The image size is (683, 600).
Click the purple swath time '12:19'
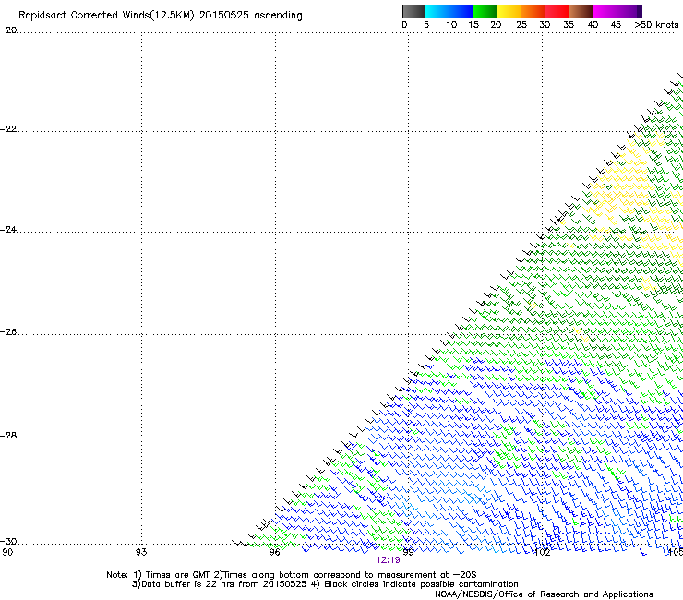pyautogui.click(x=388, y=560)
